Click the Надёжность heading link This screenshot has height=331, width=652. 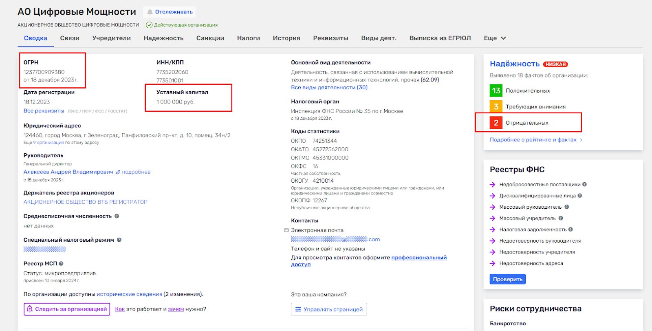click(x=515, y=64)
